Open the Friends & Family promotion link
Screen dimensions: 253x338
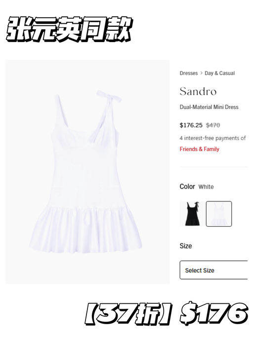(x=199, y=149)
